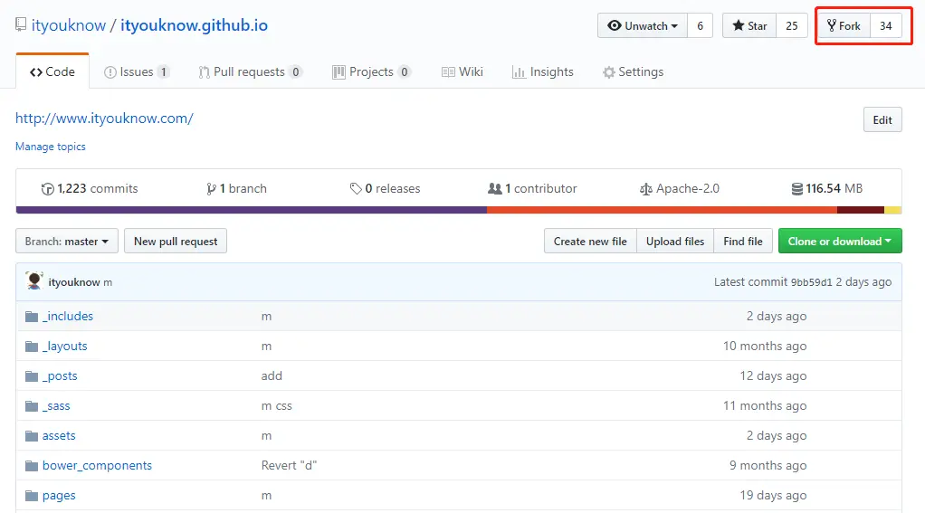Viewport: 925px width, 513px height.
Task: Open the Branch: master dropdown
Action: [67, 242]
